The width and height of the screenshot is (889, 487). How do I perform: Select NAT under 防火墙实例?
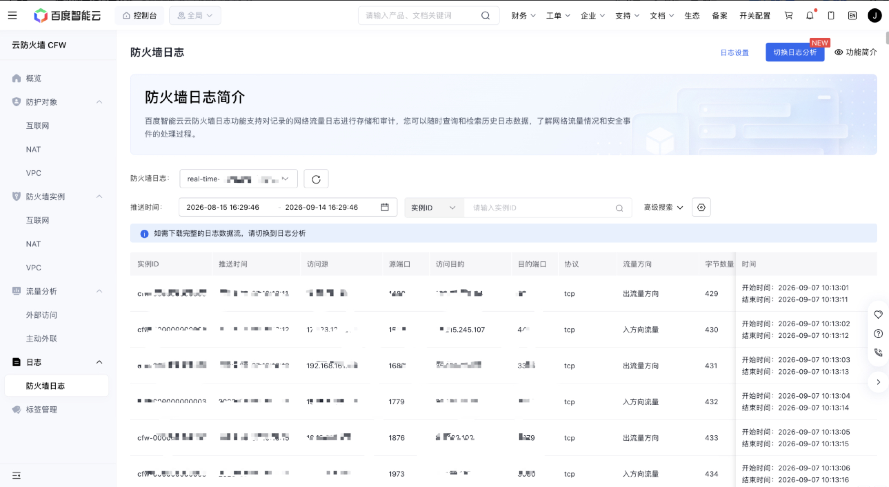coord(33,244)
